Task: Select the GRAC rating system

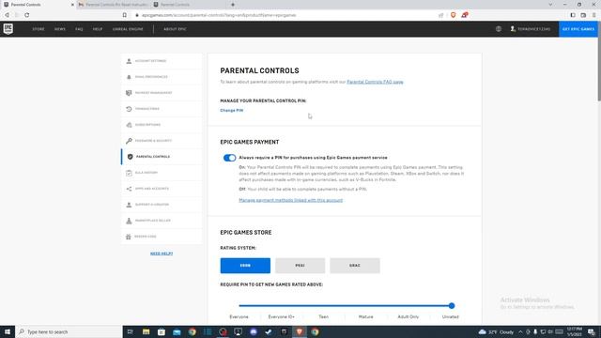Action: 355,266
